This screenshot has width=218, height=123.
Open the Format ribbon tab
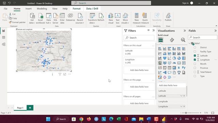(x=76, y=9)
